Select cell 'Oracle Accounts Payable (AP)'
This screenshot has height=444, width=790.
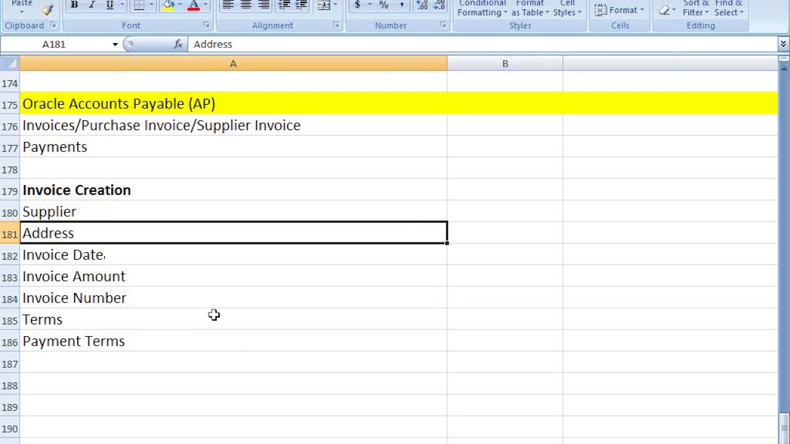click(x=233, y=104)
